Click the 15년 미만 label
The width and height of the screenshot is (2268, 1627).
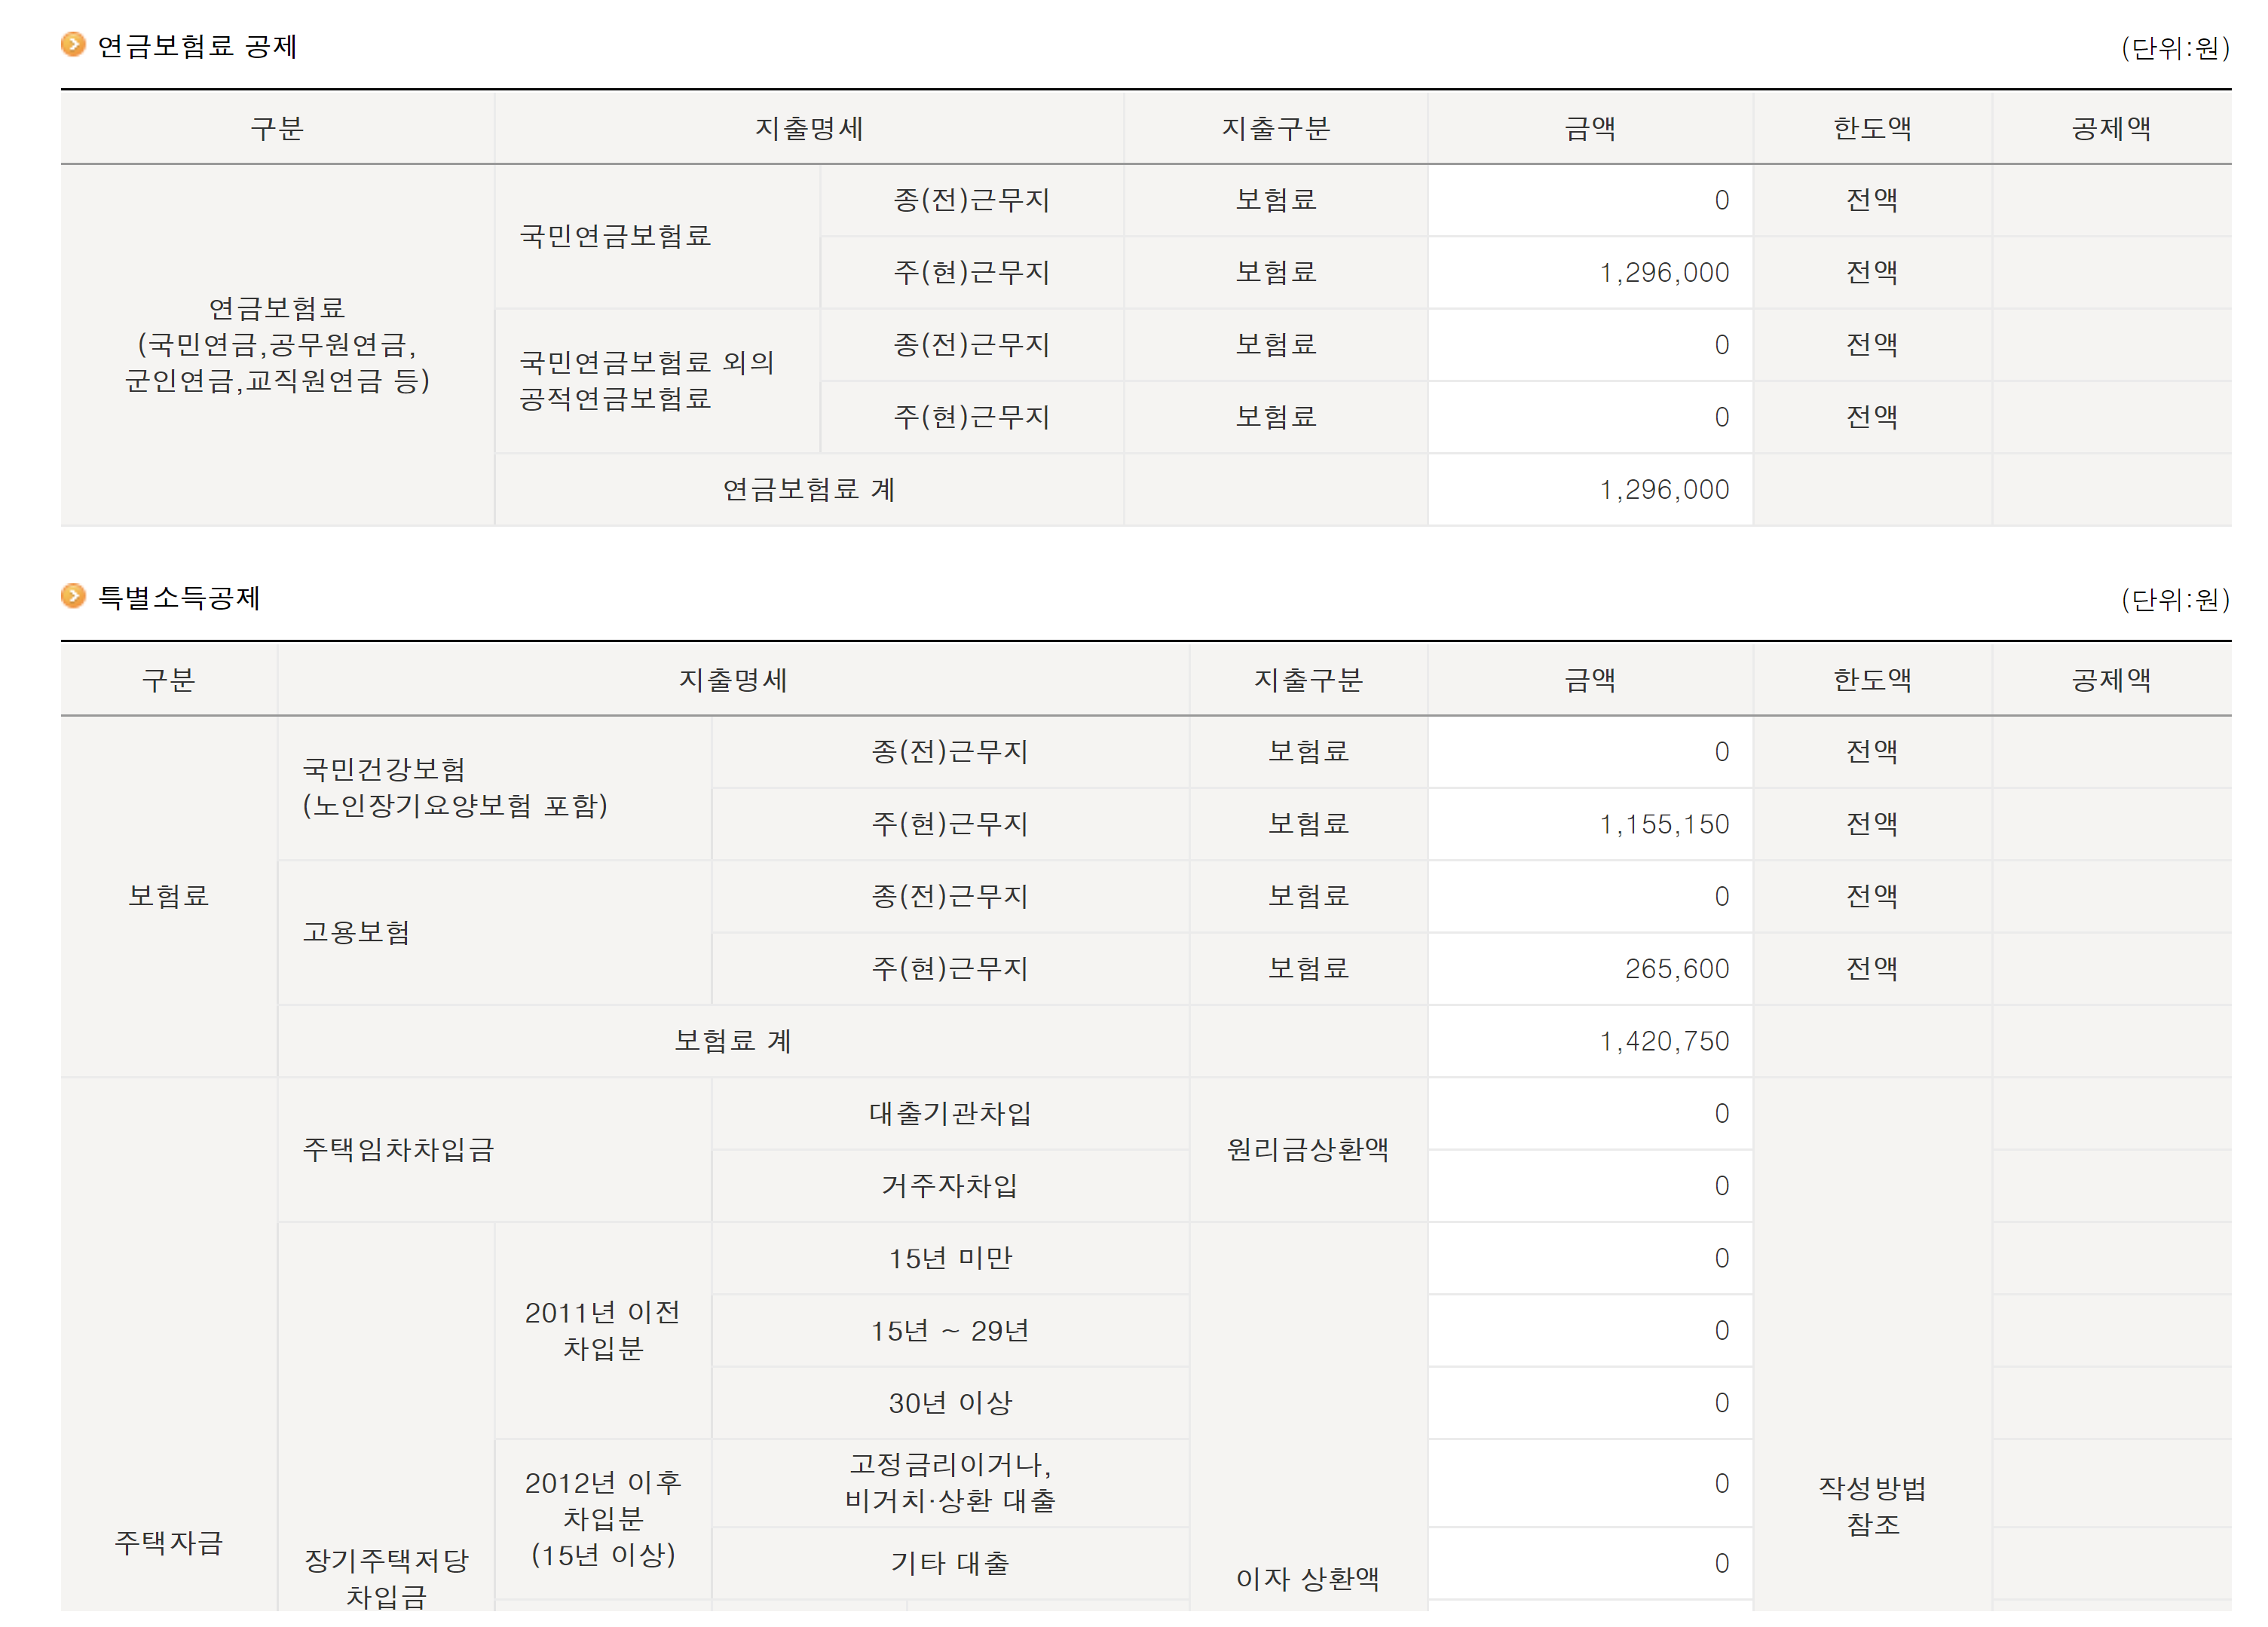tap(950, 1258)
